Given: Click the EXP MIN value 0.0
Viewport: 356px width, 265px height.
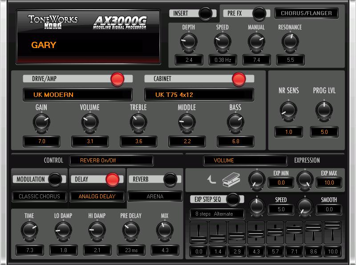Looking at the screenshot, I should click(281, 183).
